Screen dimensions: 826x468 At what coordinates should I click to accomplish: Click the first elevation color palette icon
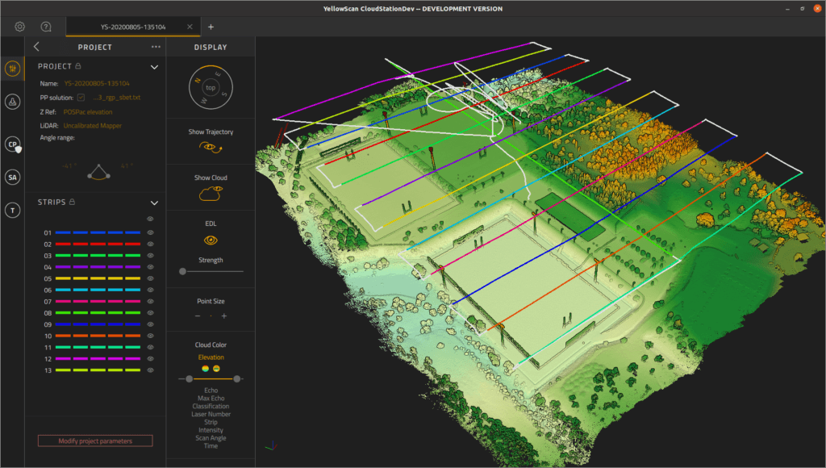(206, 369)
